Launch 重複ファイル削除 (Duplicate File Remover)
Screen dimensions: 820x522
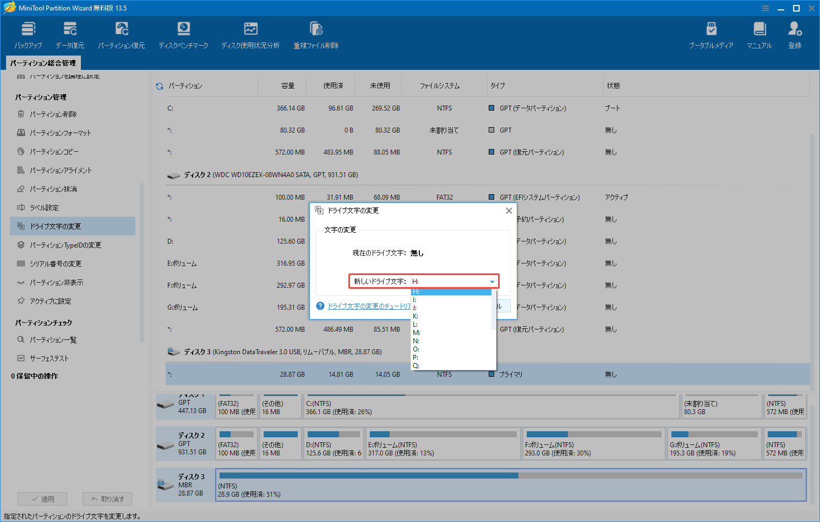pyautogui.click(x=316, y=34)
